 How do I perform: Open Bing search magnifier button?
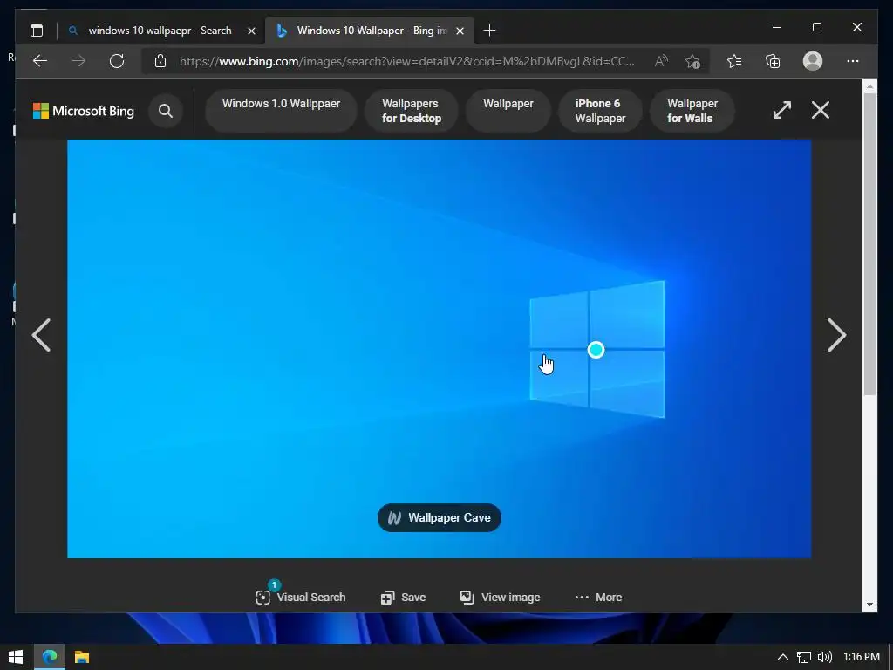(x=166, y=111)
